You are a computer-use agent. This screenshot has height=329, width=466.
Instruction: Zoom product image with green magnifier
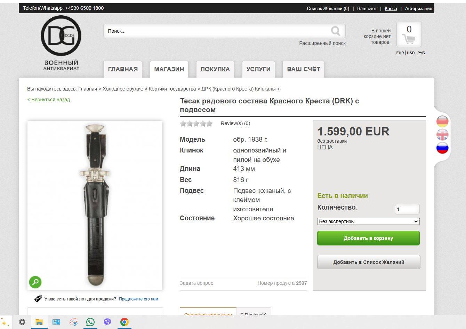35,282
